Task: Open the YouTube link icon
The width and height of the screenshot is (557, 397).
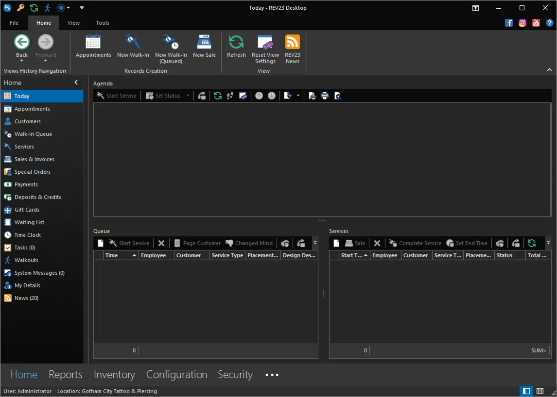Action: pos(536,23)
